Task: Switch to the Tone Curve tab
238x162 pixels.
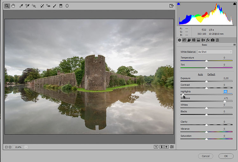Action: point(184,40)
